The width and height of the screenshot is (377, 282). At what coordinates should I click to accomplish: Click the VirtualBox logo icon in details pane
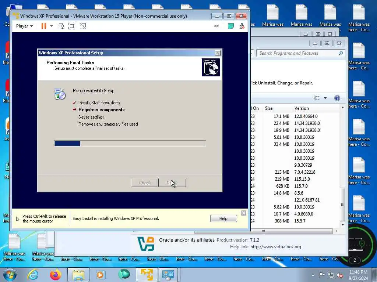coord(146,244)
